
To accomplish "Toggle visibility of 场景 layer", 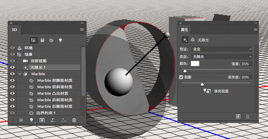I will [x=12, y=54].
